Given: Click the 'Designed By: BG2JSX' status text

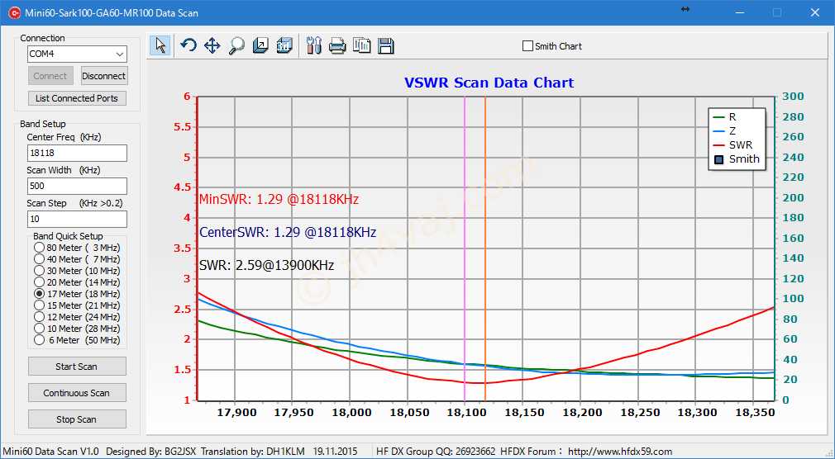Looking at the screenshot, I should pyautogui.click(x=152, y=452).
